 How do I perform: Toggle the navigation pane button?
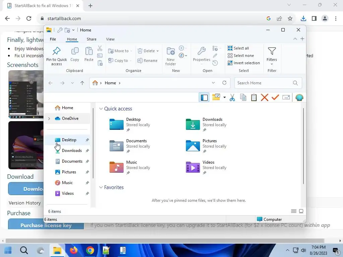[x=204, y=97]
